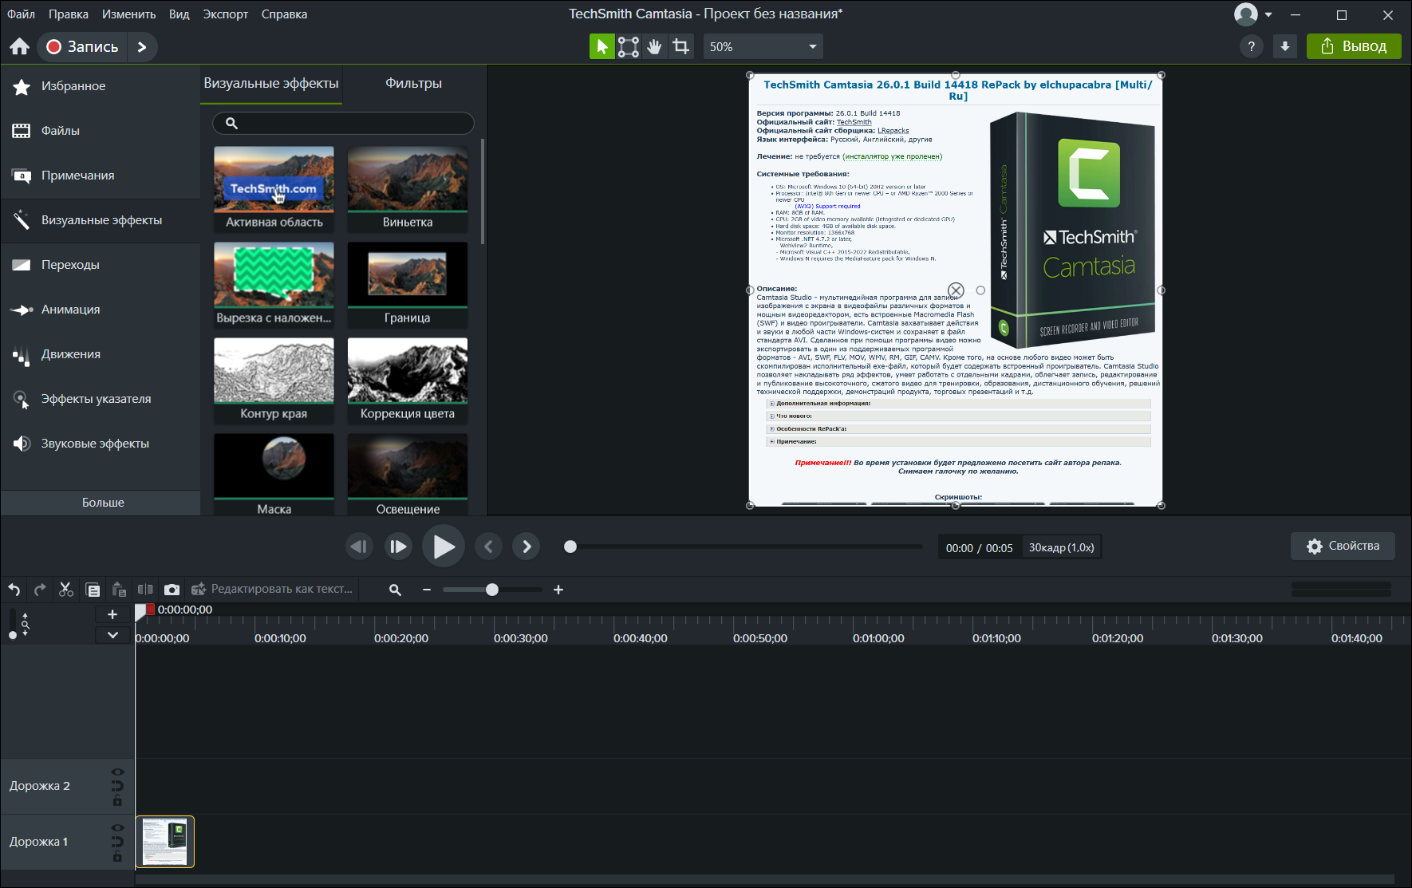Redo the last undone action
This screenshot has height=888, width=1412.
click(40, 590)
